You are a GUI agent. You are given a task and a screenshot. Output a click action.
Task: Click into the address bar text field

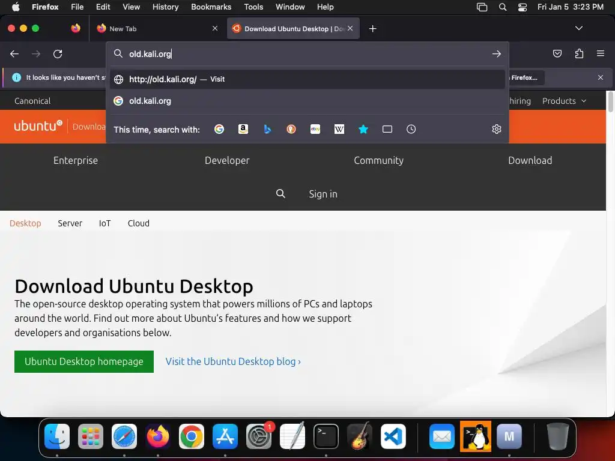tap(308, 53)
